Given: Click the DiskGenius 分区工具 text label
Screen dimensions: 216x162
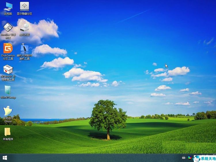Looking at the screenshot, I should coord(8,57).
